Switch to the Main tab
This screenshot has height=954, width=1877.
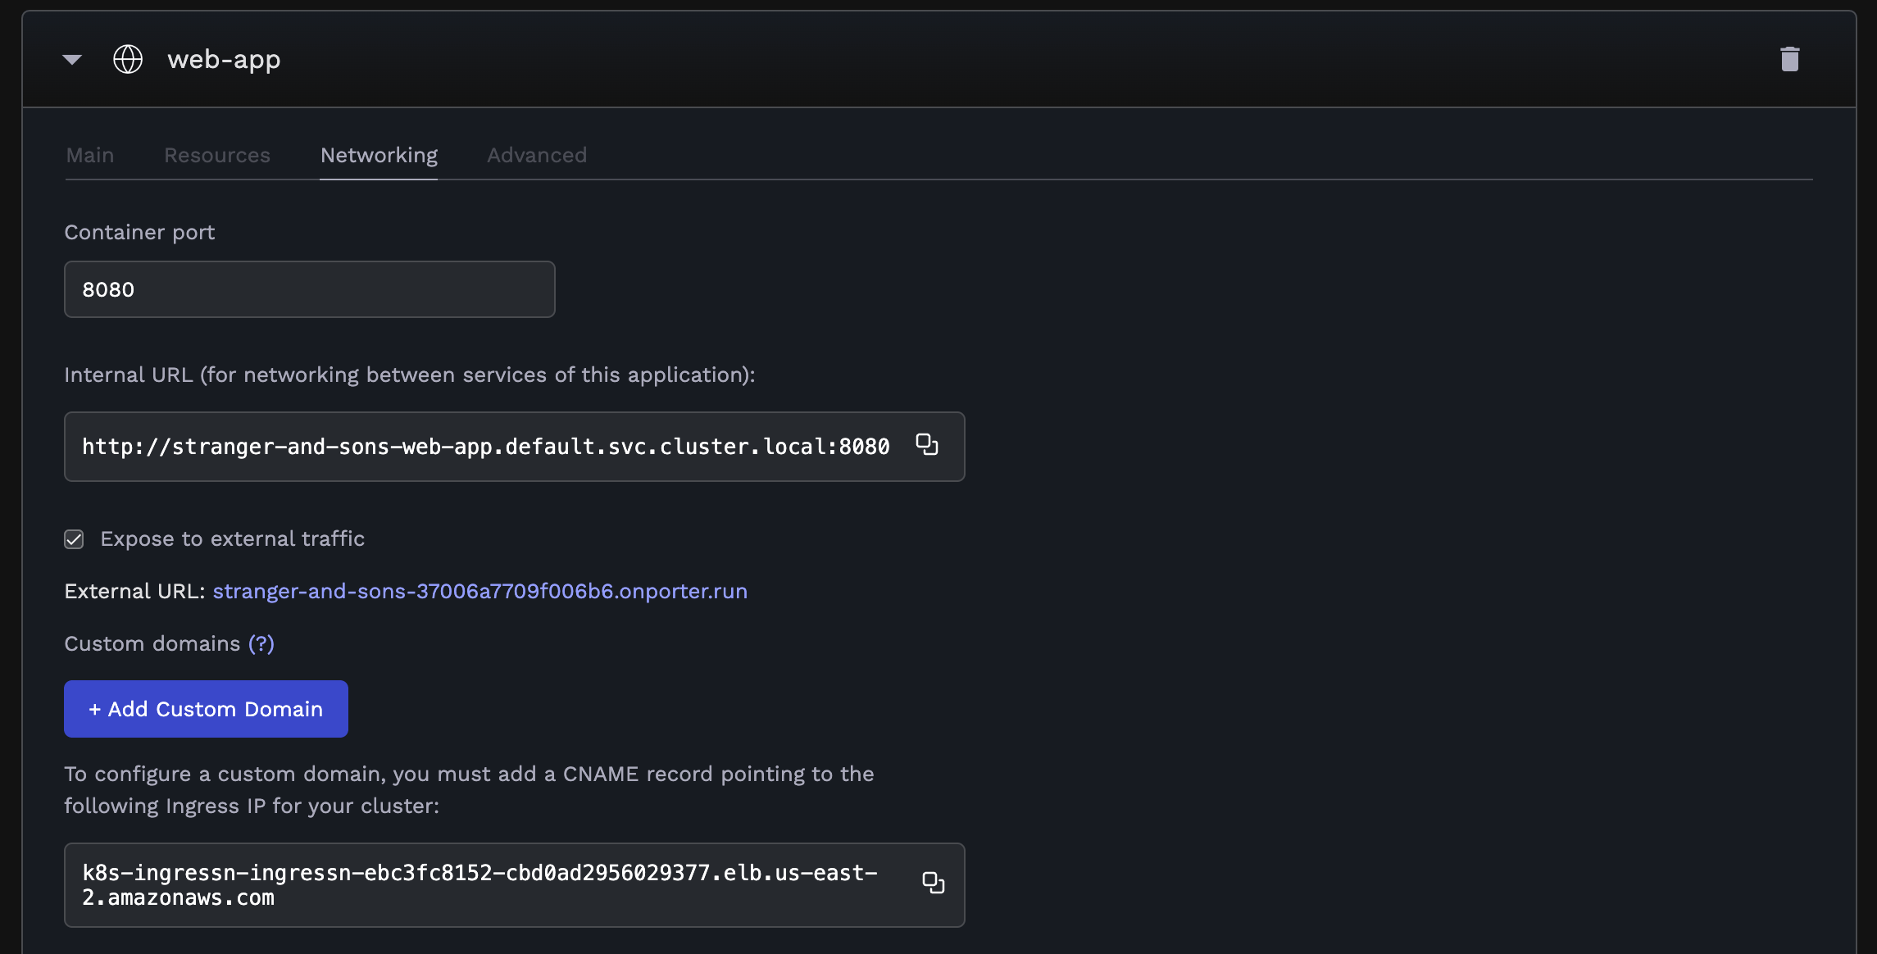(89, 155)
